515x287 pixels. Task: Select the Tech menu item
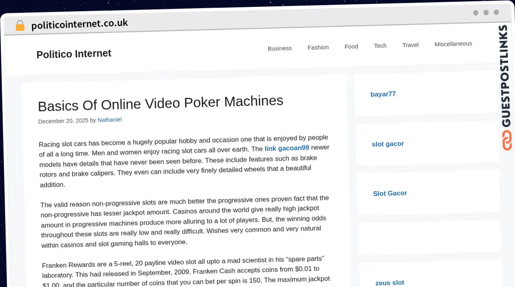tap(380, 45)
